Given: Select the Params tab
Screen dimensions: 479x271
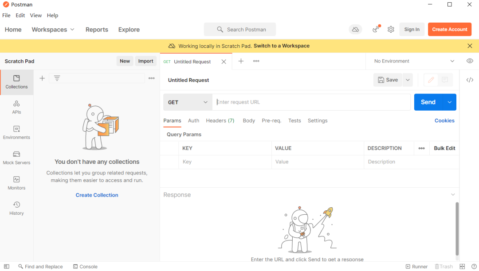Looking at the screenshot, I should point(172,121).
